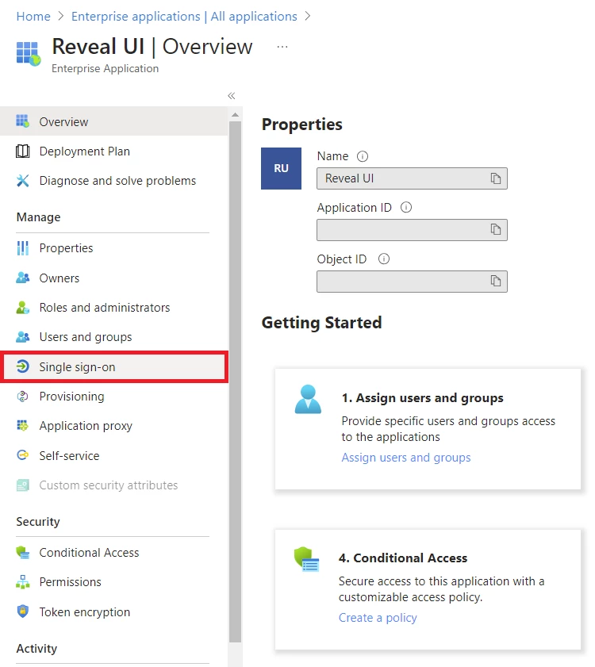Click the user icon in Assign users card
The height and width of the screenshot is (667, 595).
pyautogui.click(x=308, y=399)
